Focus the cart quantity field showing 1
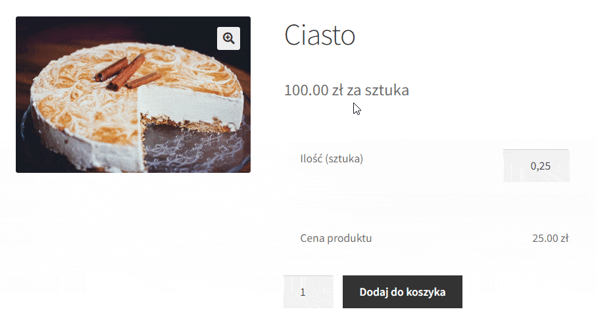Viewport: 596px width, 326px height. point(309,292)
